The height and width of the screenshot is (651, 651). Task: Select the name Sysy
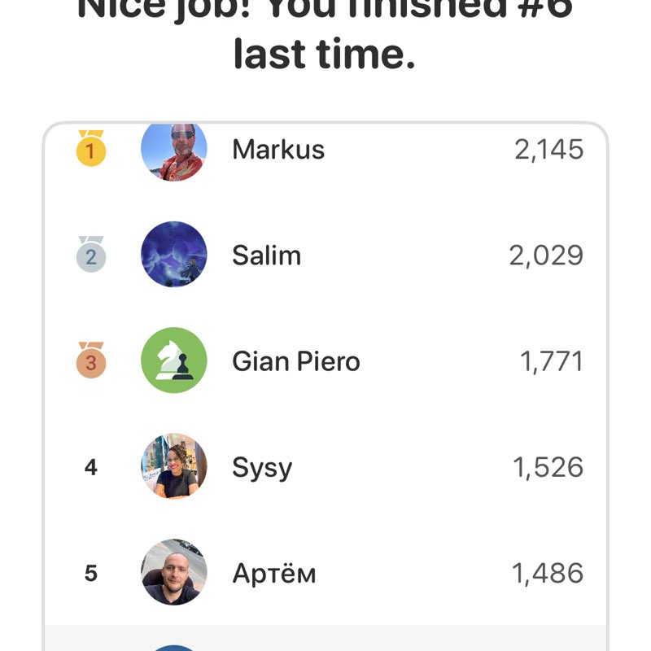click(x=262, y=468)
